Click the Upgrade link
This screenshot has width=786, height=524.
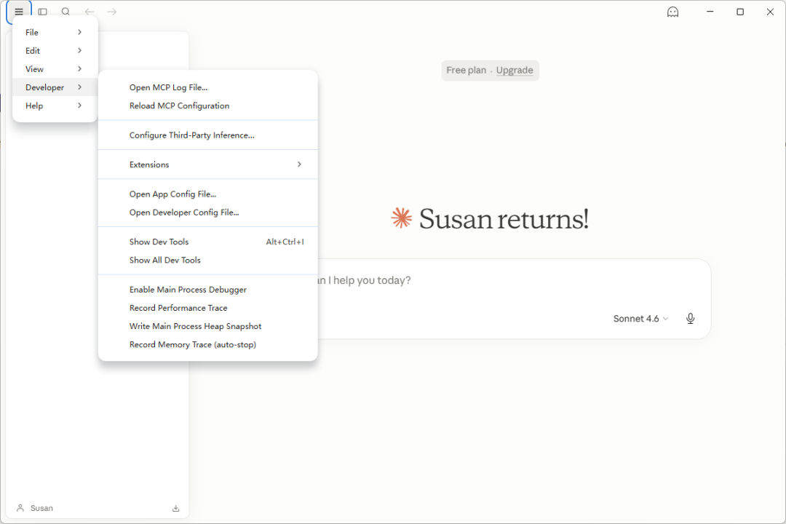tap(515, 70)
